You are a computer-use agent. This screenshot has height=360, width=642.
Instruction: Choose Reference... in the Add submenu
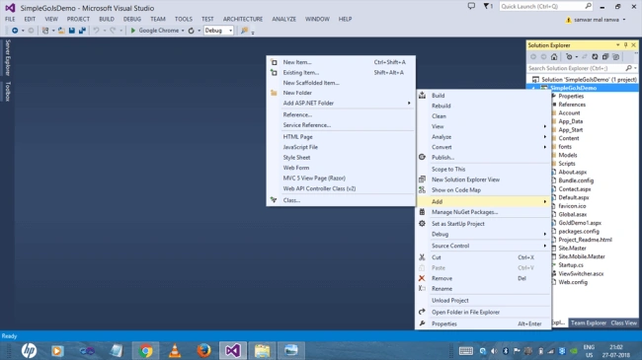[x=341, y=115]
